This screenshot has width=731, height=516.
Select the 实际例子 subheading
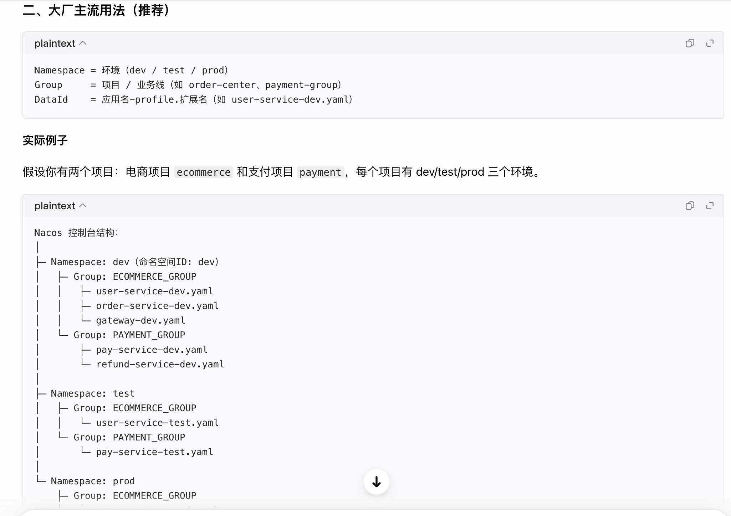point(45,140)
